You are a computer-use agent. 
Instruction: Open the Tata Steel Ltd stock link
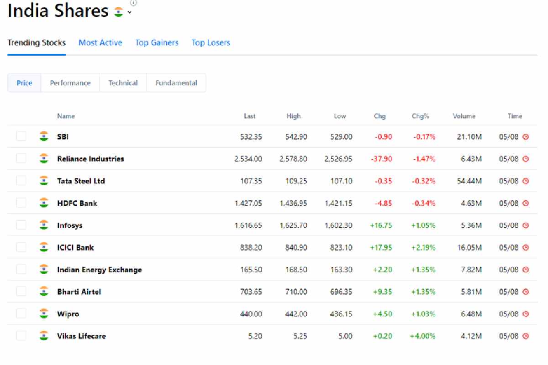coord(81,181)
